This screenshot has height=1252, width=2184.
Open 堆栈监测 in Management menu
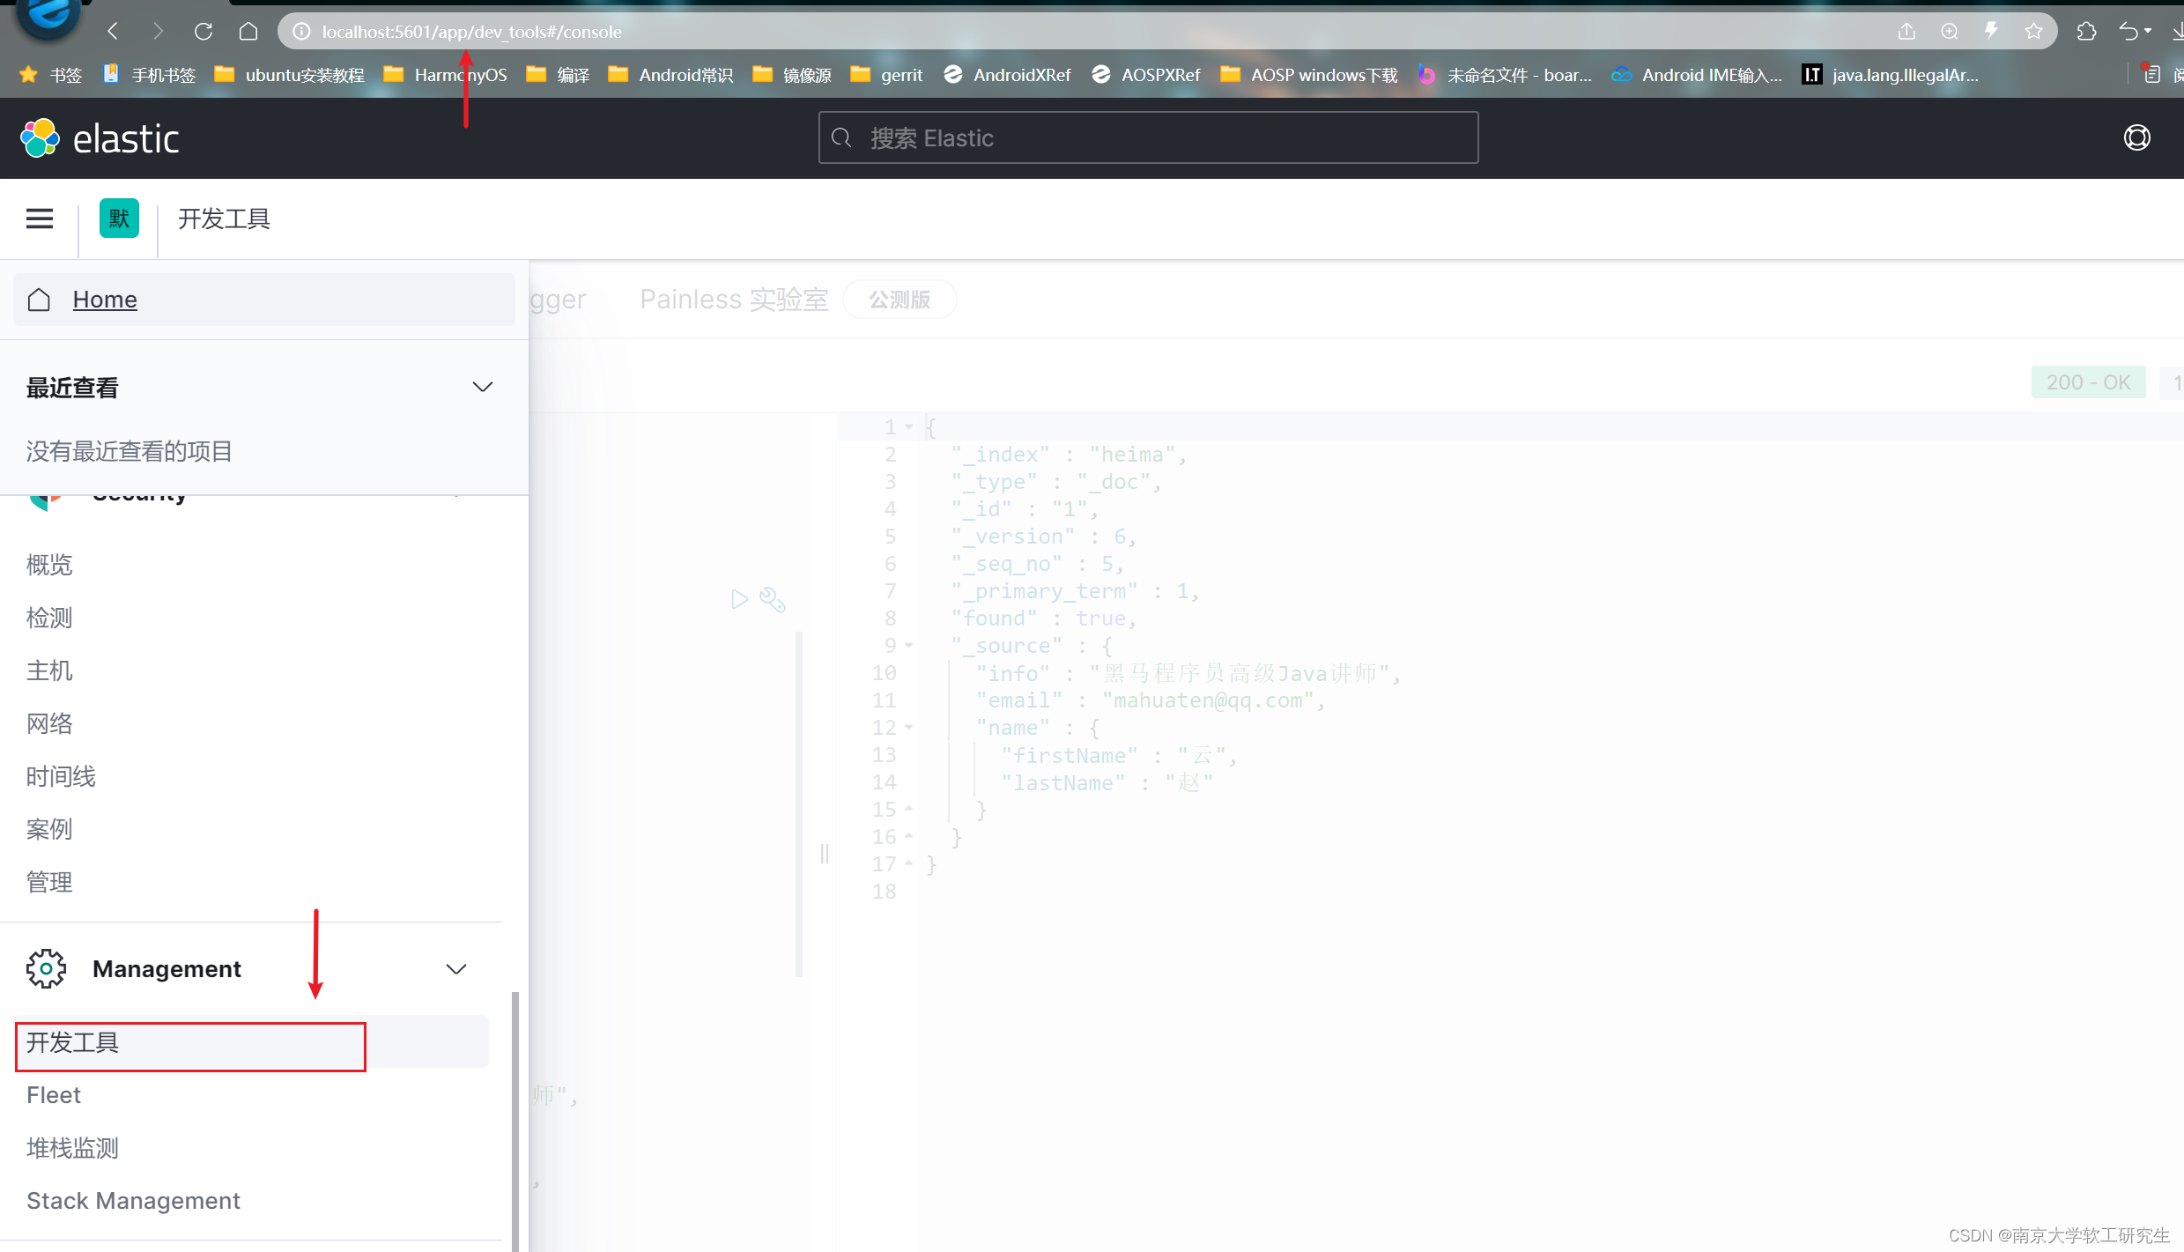click(x=72, y=1148)
